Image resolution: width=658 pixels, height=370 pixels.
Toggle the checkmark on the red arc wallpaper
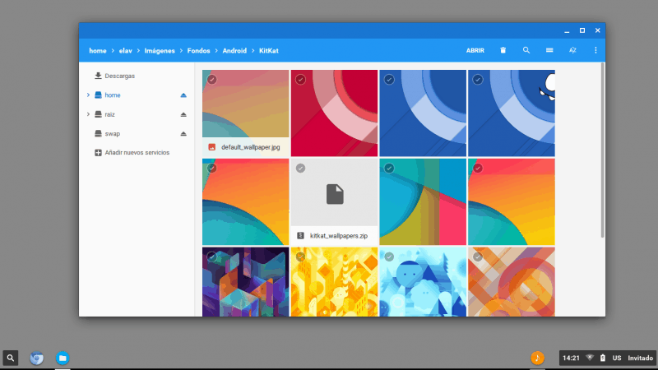tap(300, 80)
